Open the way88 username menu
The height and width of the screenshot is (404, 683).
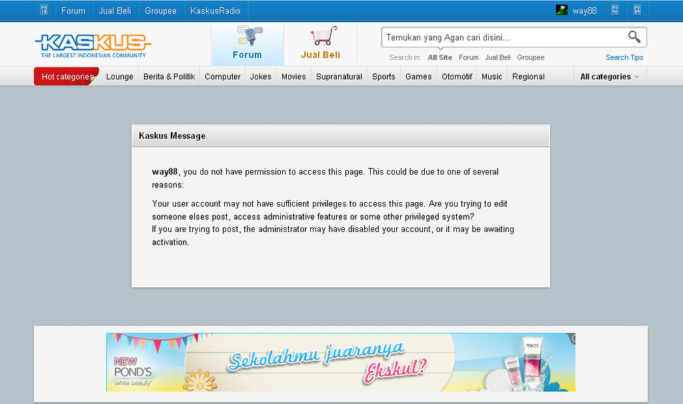[x=584, y=11]
